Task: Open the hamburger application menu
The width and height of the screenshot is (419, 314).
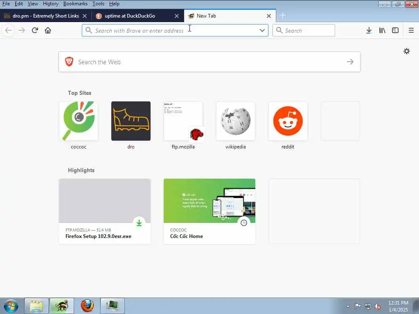Action: [411, 30]
